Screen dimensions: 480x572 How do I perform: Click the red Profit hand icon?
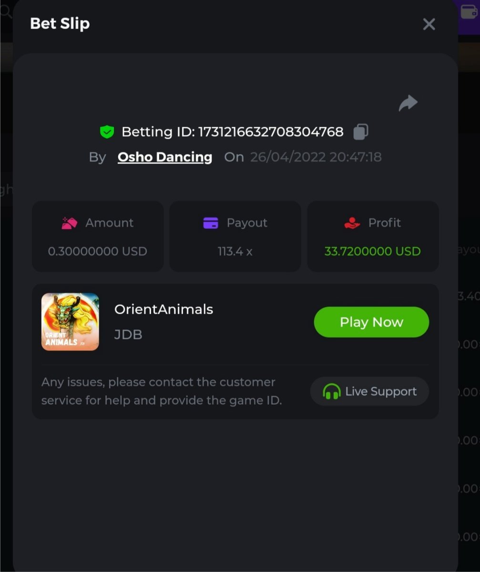(x=352, y=223)
